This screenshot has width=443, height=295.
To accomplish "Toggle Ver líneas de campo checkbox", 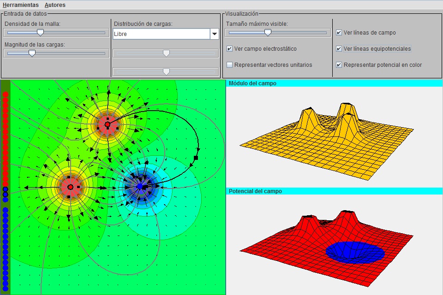I will pos(339,33).
